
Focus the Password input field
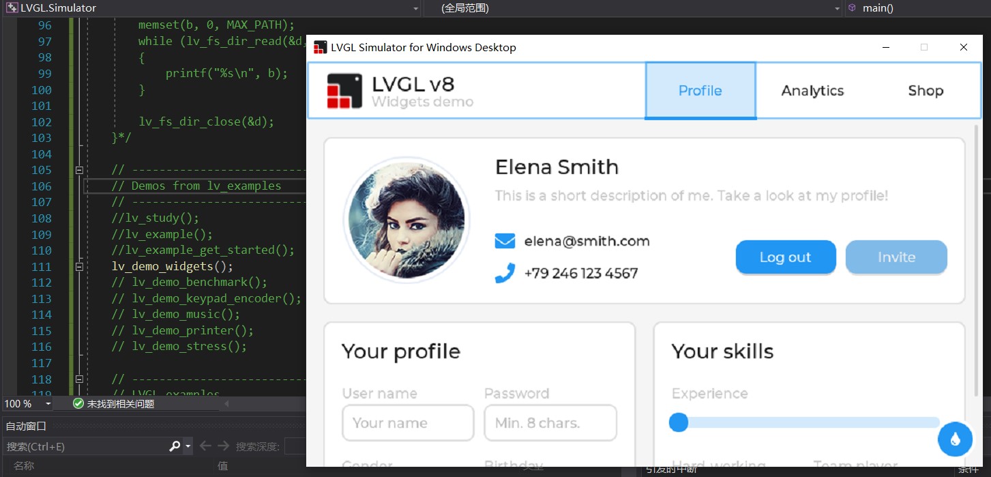point(550,423)
